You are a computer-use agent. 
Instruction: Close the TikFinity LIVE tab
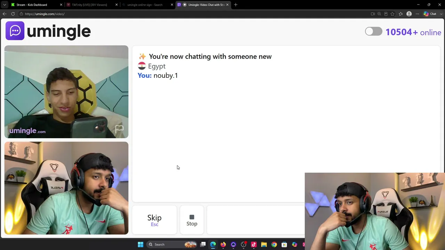point(116,5)
